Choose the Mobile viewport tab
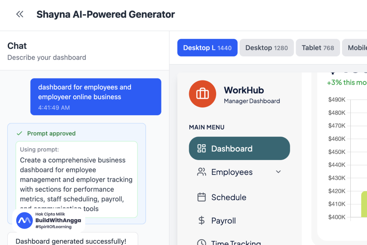This screenshot has width=367, height=245. [x=356, y=48]
